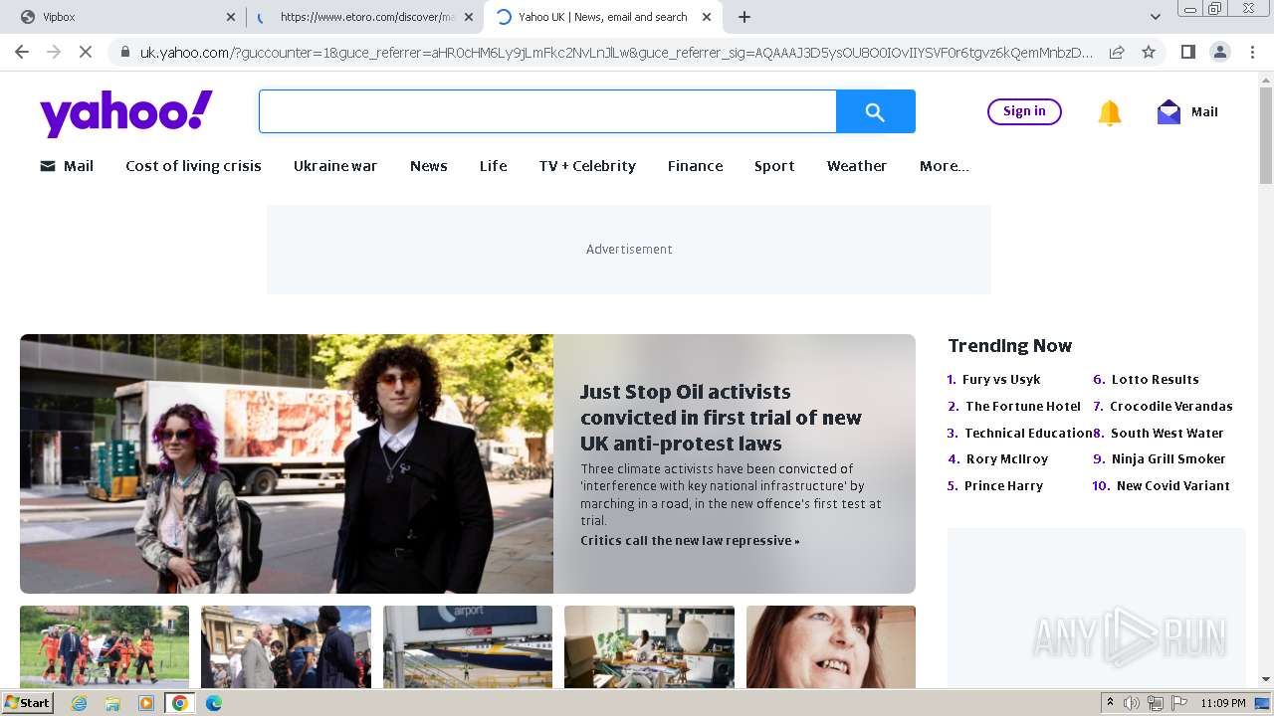Switch to the etoro tab
Screen dimensions: 1274x716
click(x=363, y=17)
